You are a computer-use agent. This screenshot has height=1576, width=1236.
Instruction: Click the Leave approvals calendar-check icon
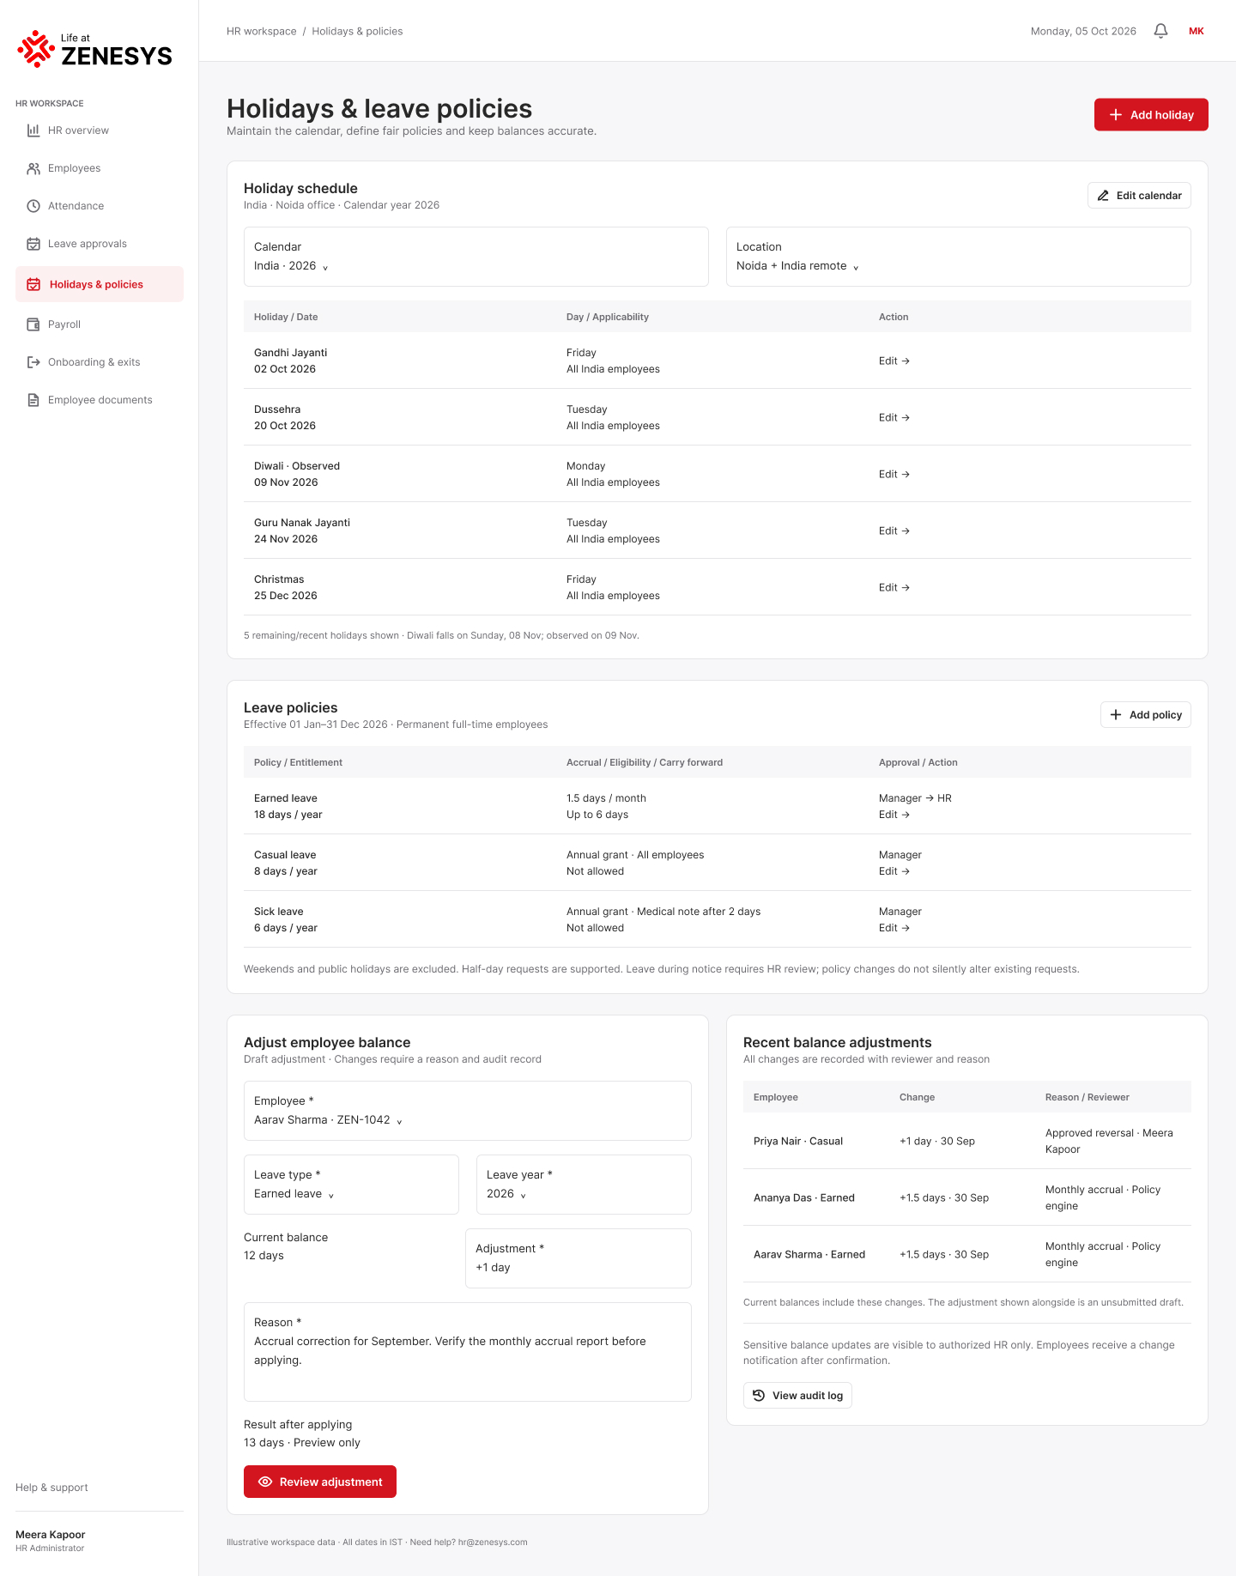[x=33, y=244]
